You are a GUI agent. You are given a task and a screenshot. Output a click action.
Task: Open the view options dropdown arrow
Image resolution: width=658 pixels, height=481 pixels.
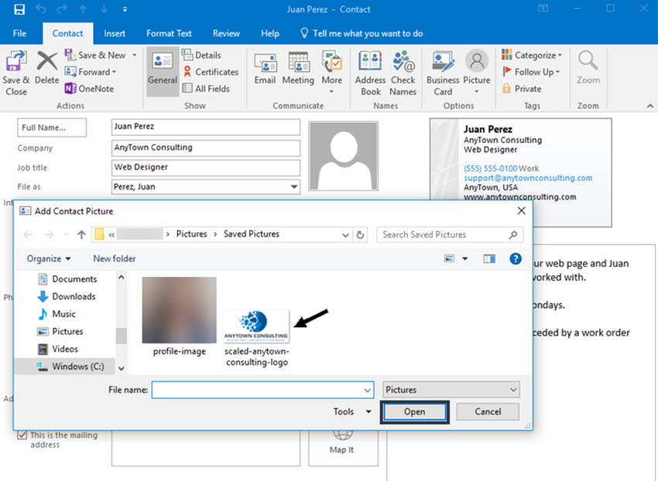465,259
